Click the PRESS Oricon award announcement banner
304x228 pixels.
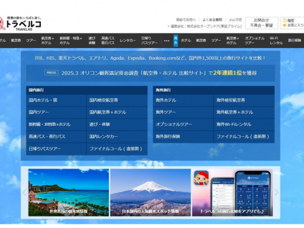[150, 73]
